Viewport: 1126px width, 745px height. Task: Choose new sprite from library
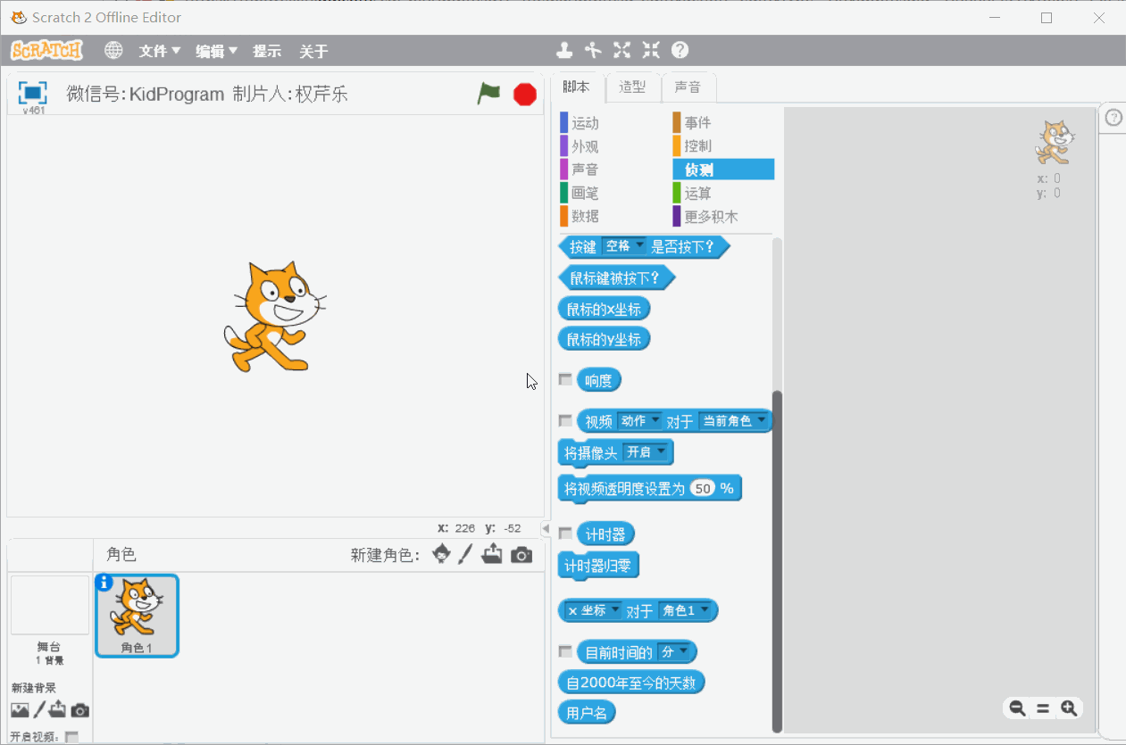(x=441, y=555)
